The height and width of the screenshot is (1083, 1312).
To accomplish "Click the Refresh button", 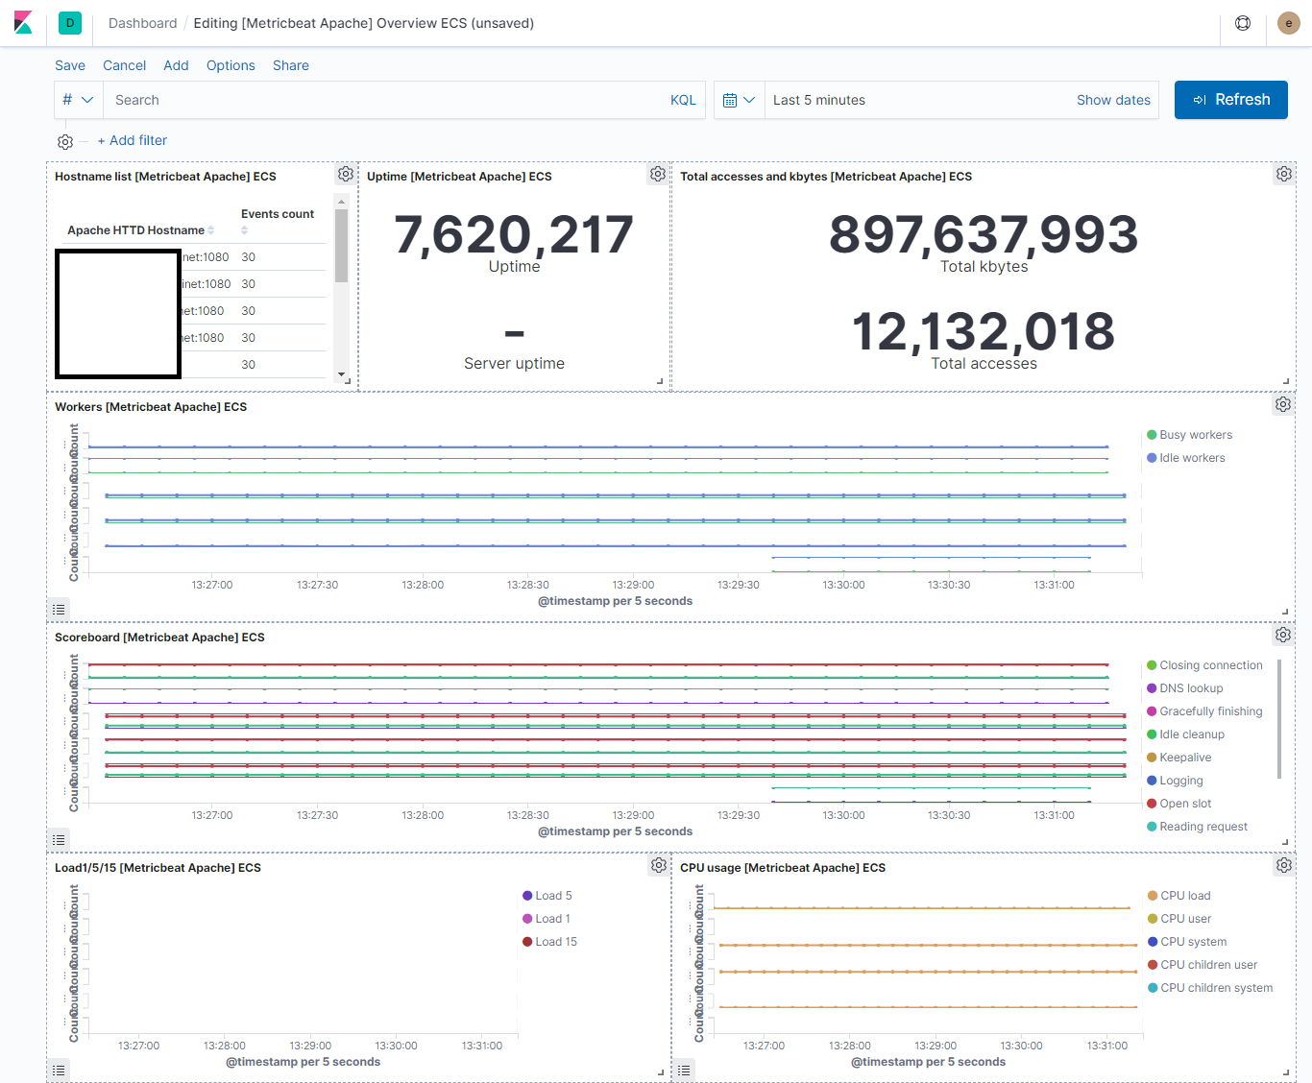I will pyautogui.click(x=1231, y=100).
